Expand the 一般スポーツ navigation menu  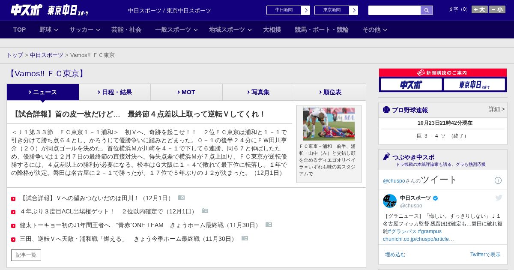[176, 30]
